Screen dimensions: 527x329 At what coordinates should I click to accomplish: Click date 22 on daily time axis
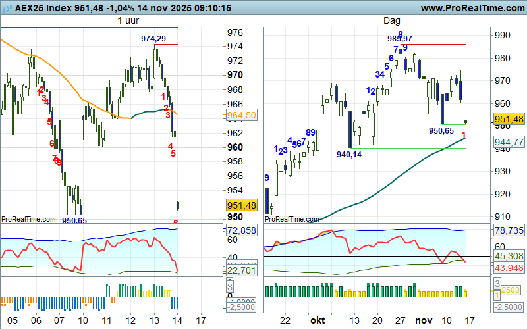(x=285, y=320)
